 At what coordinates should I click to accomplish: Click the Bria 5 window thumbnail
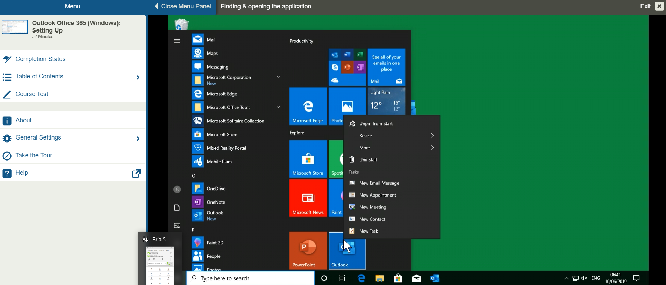pos(160,265)
